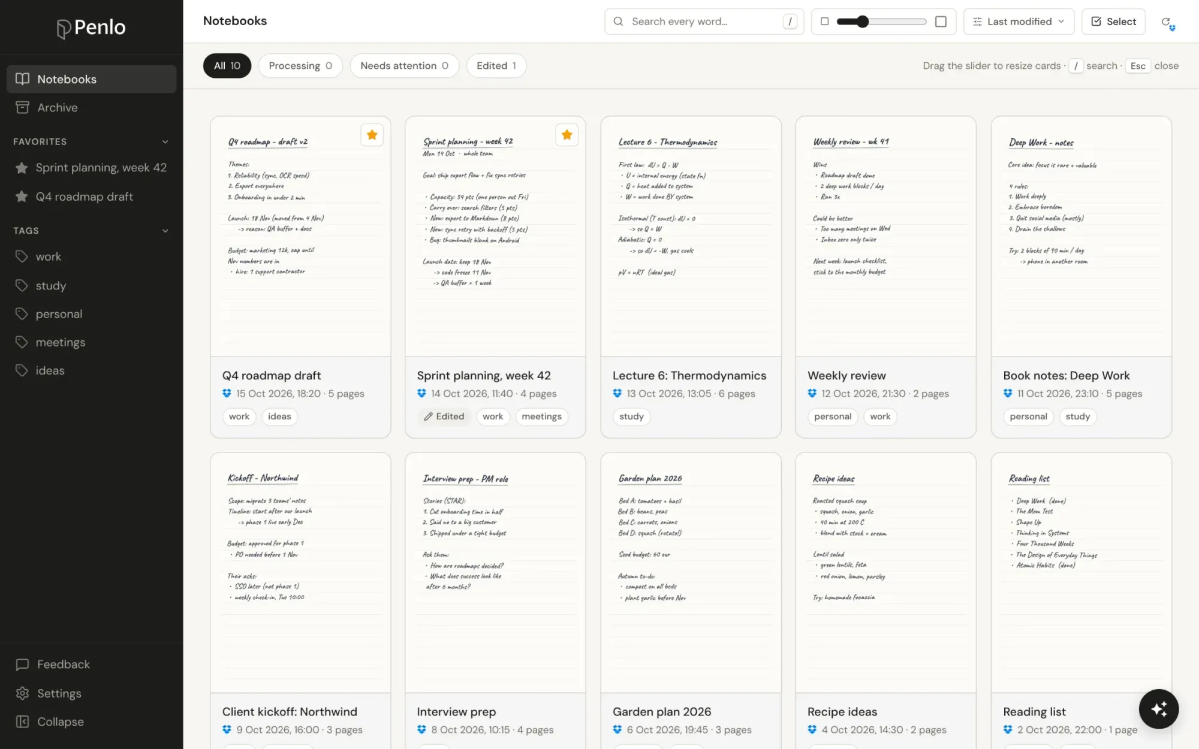Adjust the card size slider

(881, 22)
